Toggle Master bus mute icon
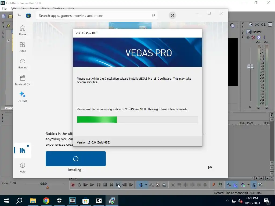The height and width of the screenshot is (206, 275). (259, 37)
